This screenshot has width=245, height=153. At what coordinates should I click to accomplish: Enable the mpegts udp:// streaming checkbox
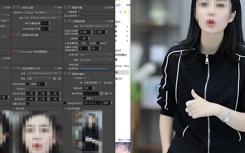pos(65,103)
